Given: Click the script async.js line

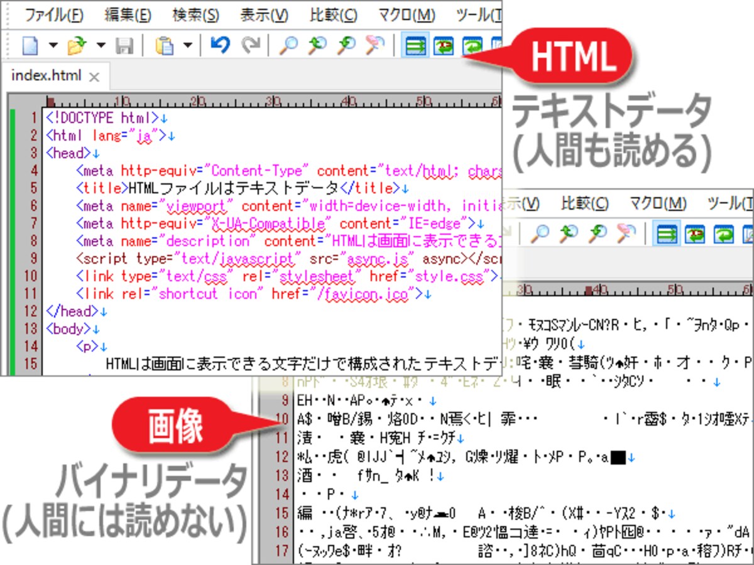Looking at the screenshot, I should click(x=288, y=258).
